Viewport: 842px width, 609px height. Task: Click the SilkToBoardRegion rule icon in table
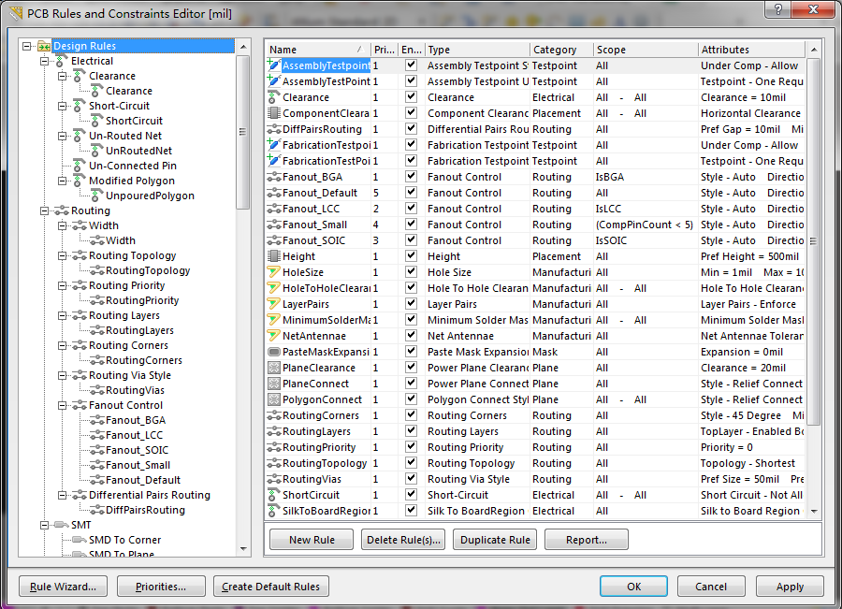coord(274,511)
